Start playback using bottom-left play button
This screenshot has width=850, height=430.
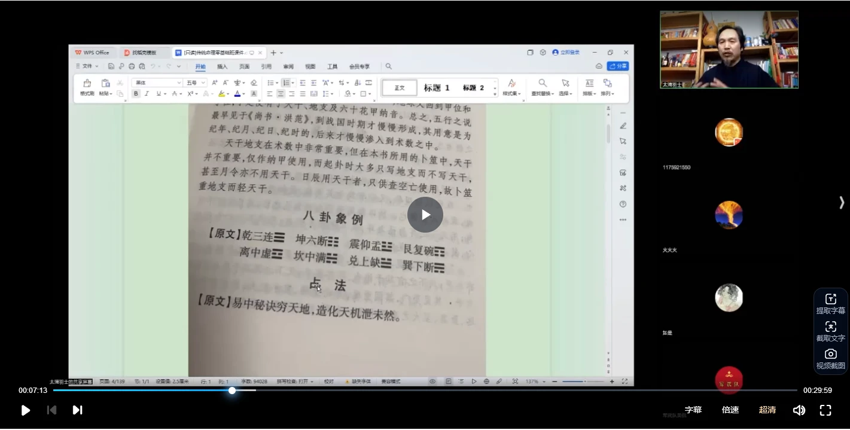[x=26, y=410]
